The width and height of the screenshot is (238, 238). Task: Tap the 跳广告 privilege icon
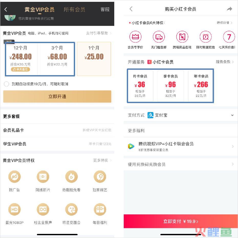(x=14, y=177)
